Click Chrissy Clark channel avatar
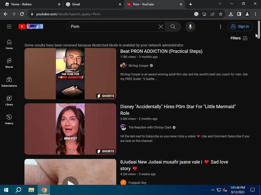 (123, 127)
